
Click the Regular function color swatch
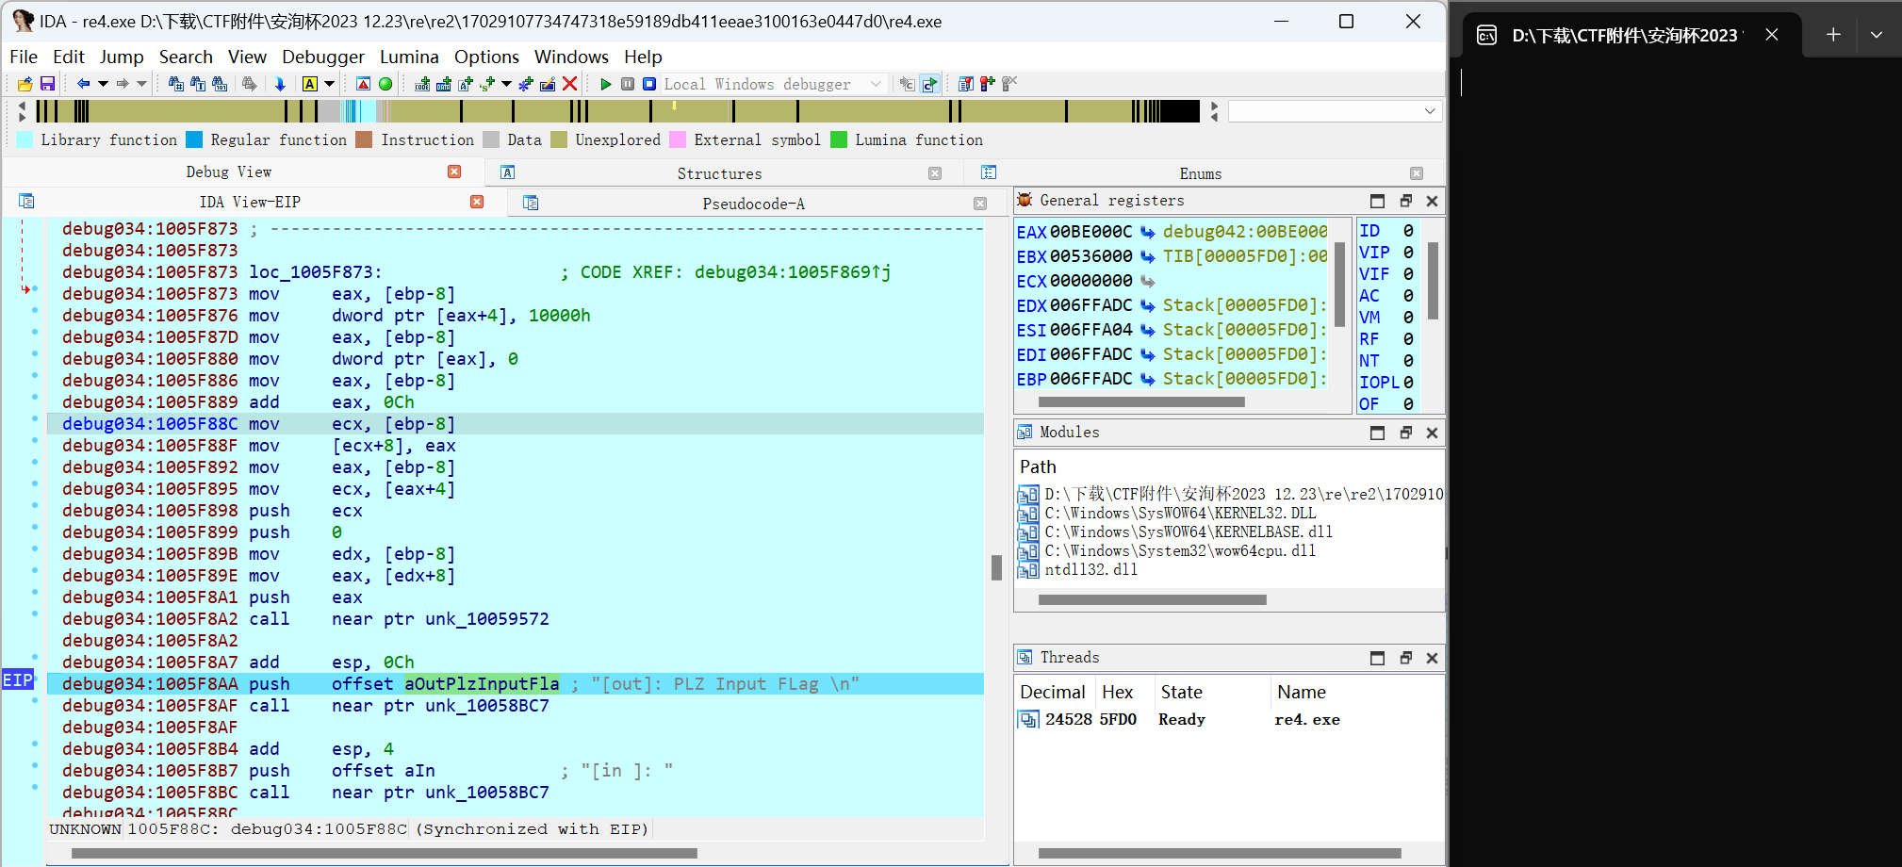[x=194, y=139]
